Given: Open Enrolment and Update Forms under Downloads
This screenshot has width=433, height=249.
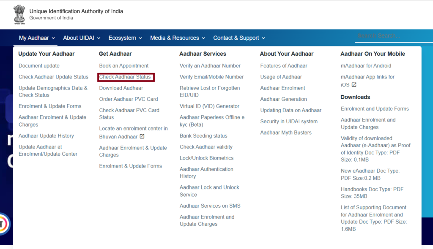Looking at the screenshot, I should 375,108.
